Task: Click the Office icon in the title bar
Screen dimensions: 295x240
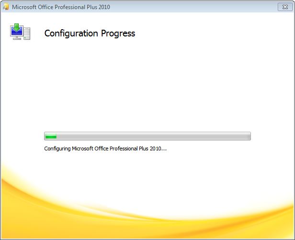Action: point(6,7)
